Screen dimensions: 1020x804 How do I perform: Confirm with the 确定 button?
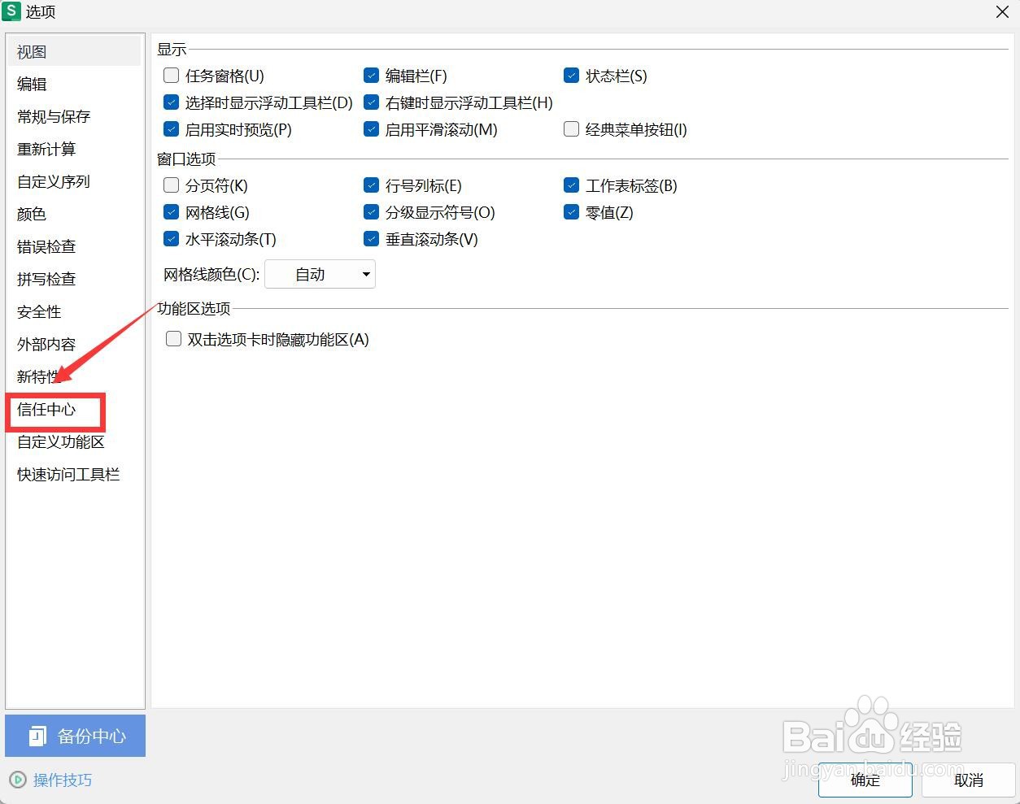coord(865,780)
